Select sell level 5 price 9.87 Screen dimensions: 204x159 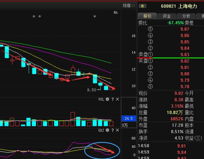tap(185, 29)
